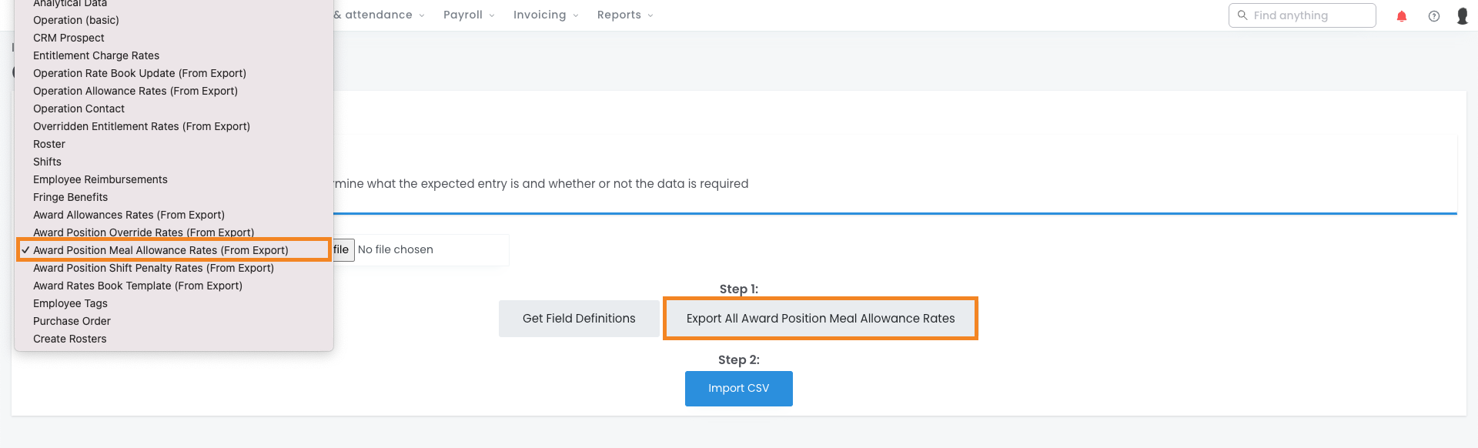This screenshot has width=1478, height=448.
Task: Export All Award Position Meal Allowance Rates
Action: point(820,319)
